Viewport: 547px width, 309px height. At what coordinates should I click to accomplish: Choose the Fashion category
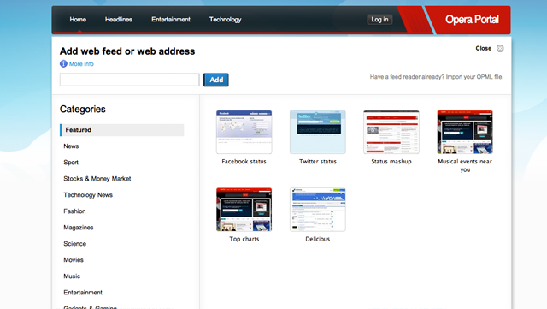(74, 211)
